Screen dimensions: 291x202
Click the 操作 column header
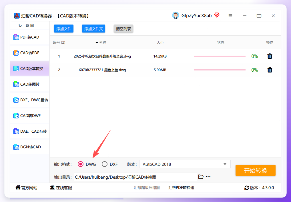[x=270, y=43]
